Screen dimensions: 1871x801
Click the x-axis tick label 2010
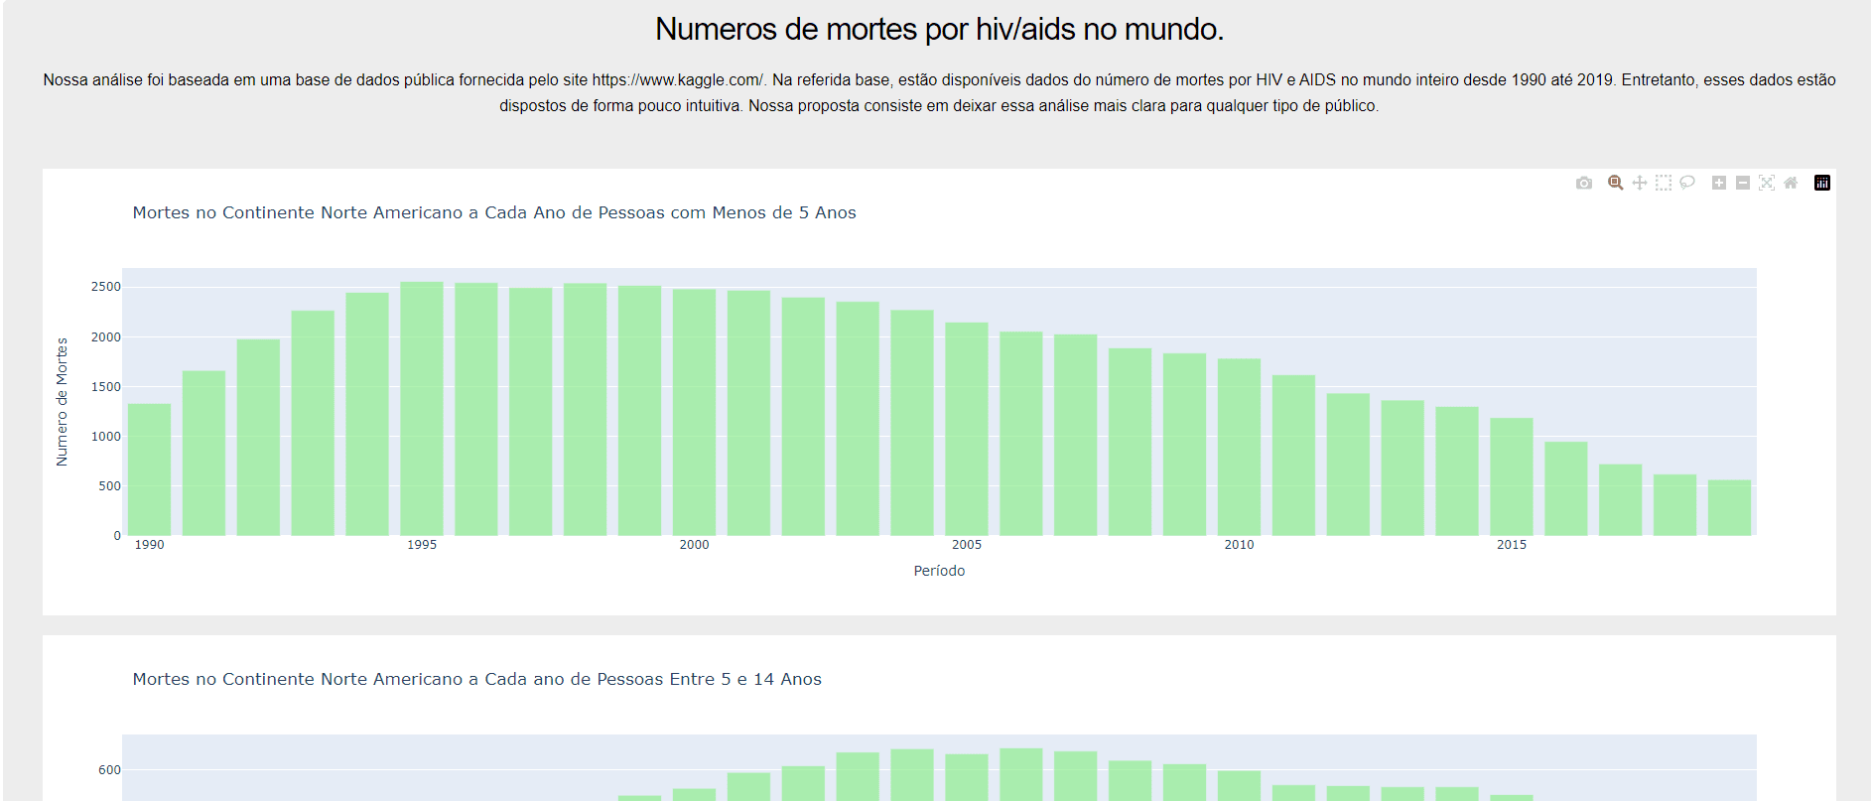1239,545
